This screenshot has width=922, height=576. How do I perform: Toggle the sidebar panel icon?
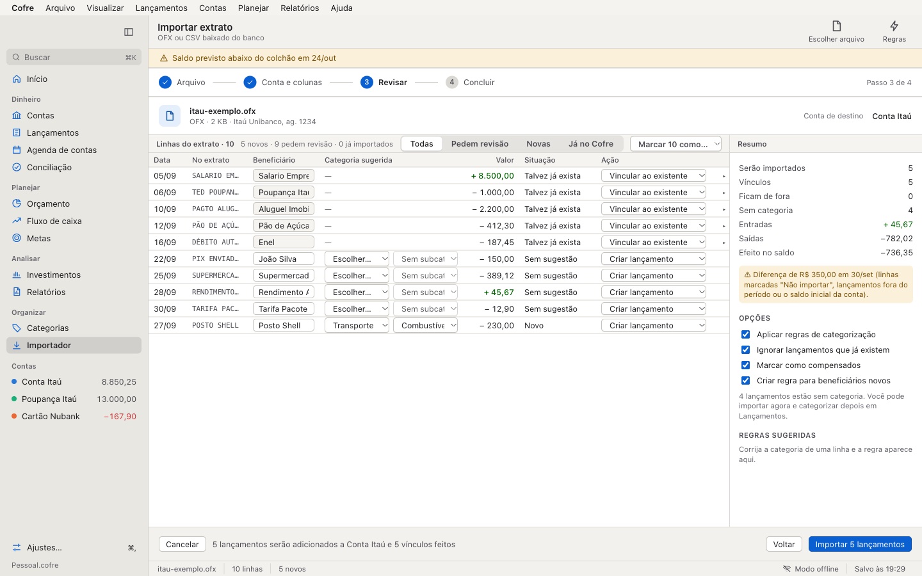tap(129, 32)
